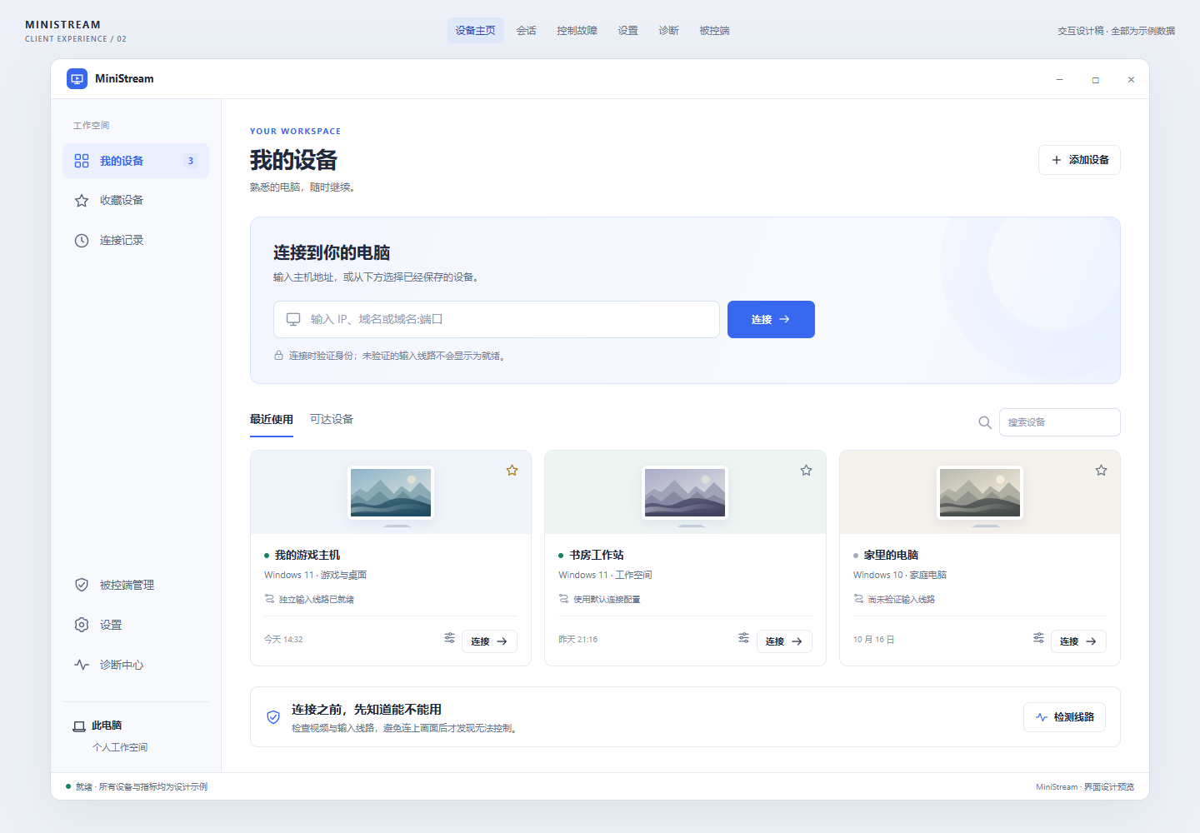Select 此电脑 workspace entry

click(x=136, y=736)
